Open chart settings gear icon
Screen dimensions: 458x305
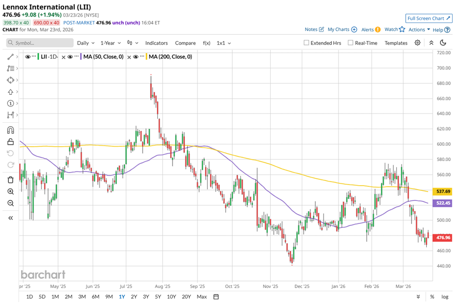click(417, 43)
